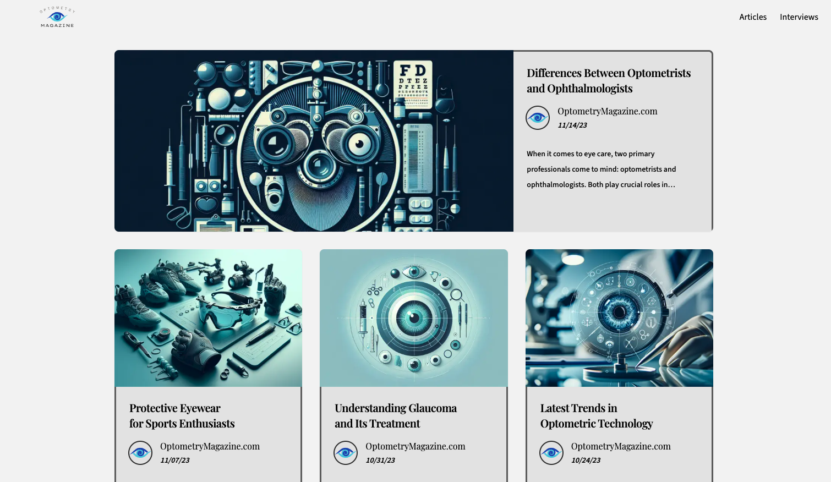Click author eye avatar on featured article

[537, 118]
